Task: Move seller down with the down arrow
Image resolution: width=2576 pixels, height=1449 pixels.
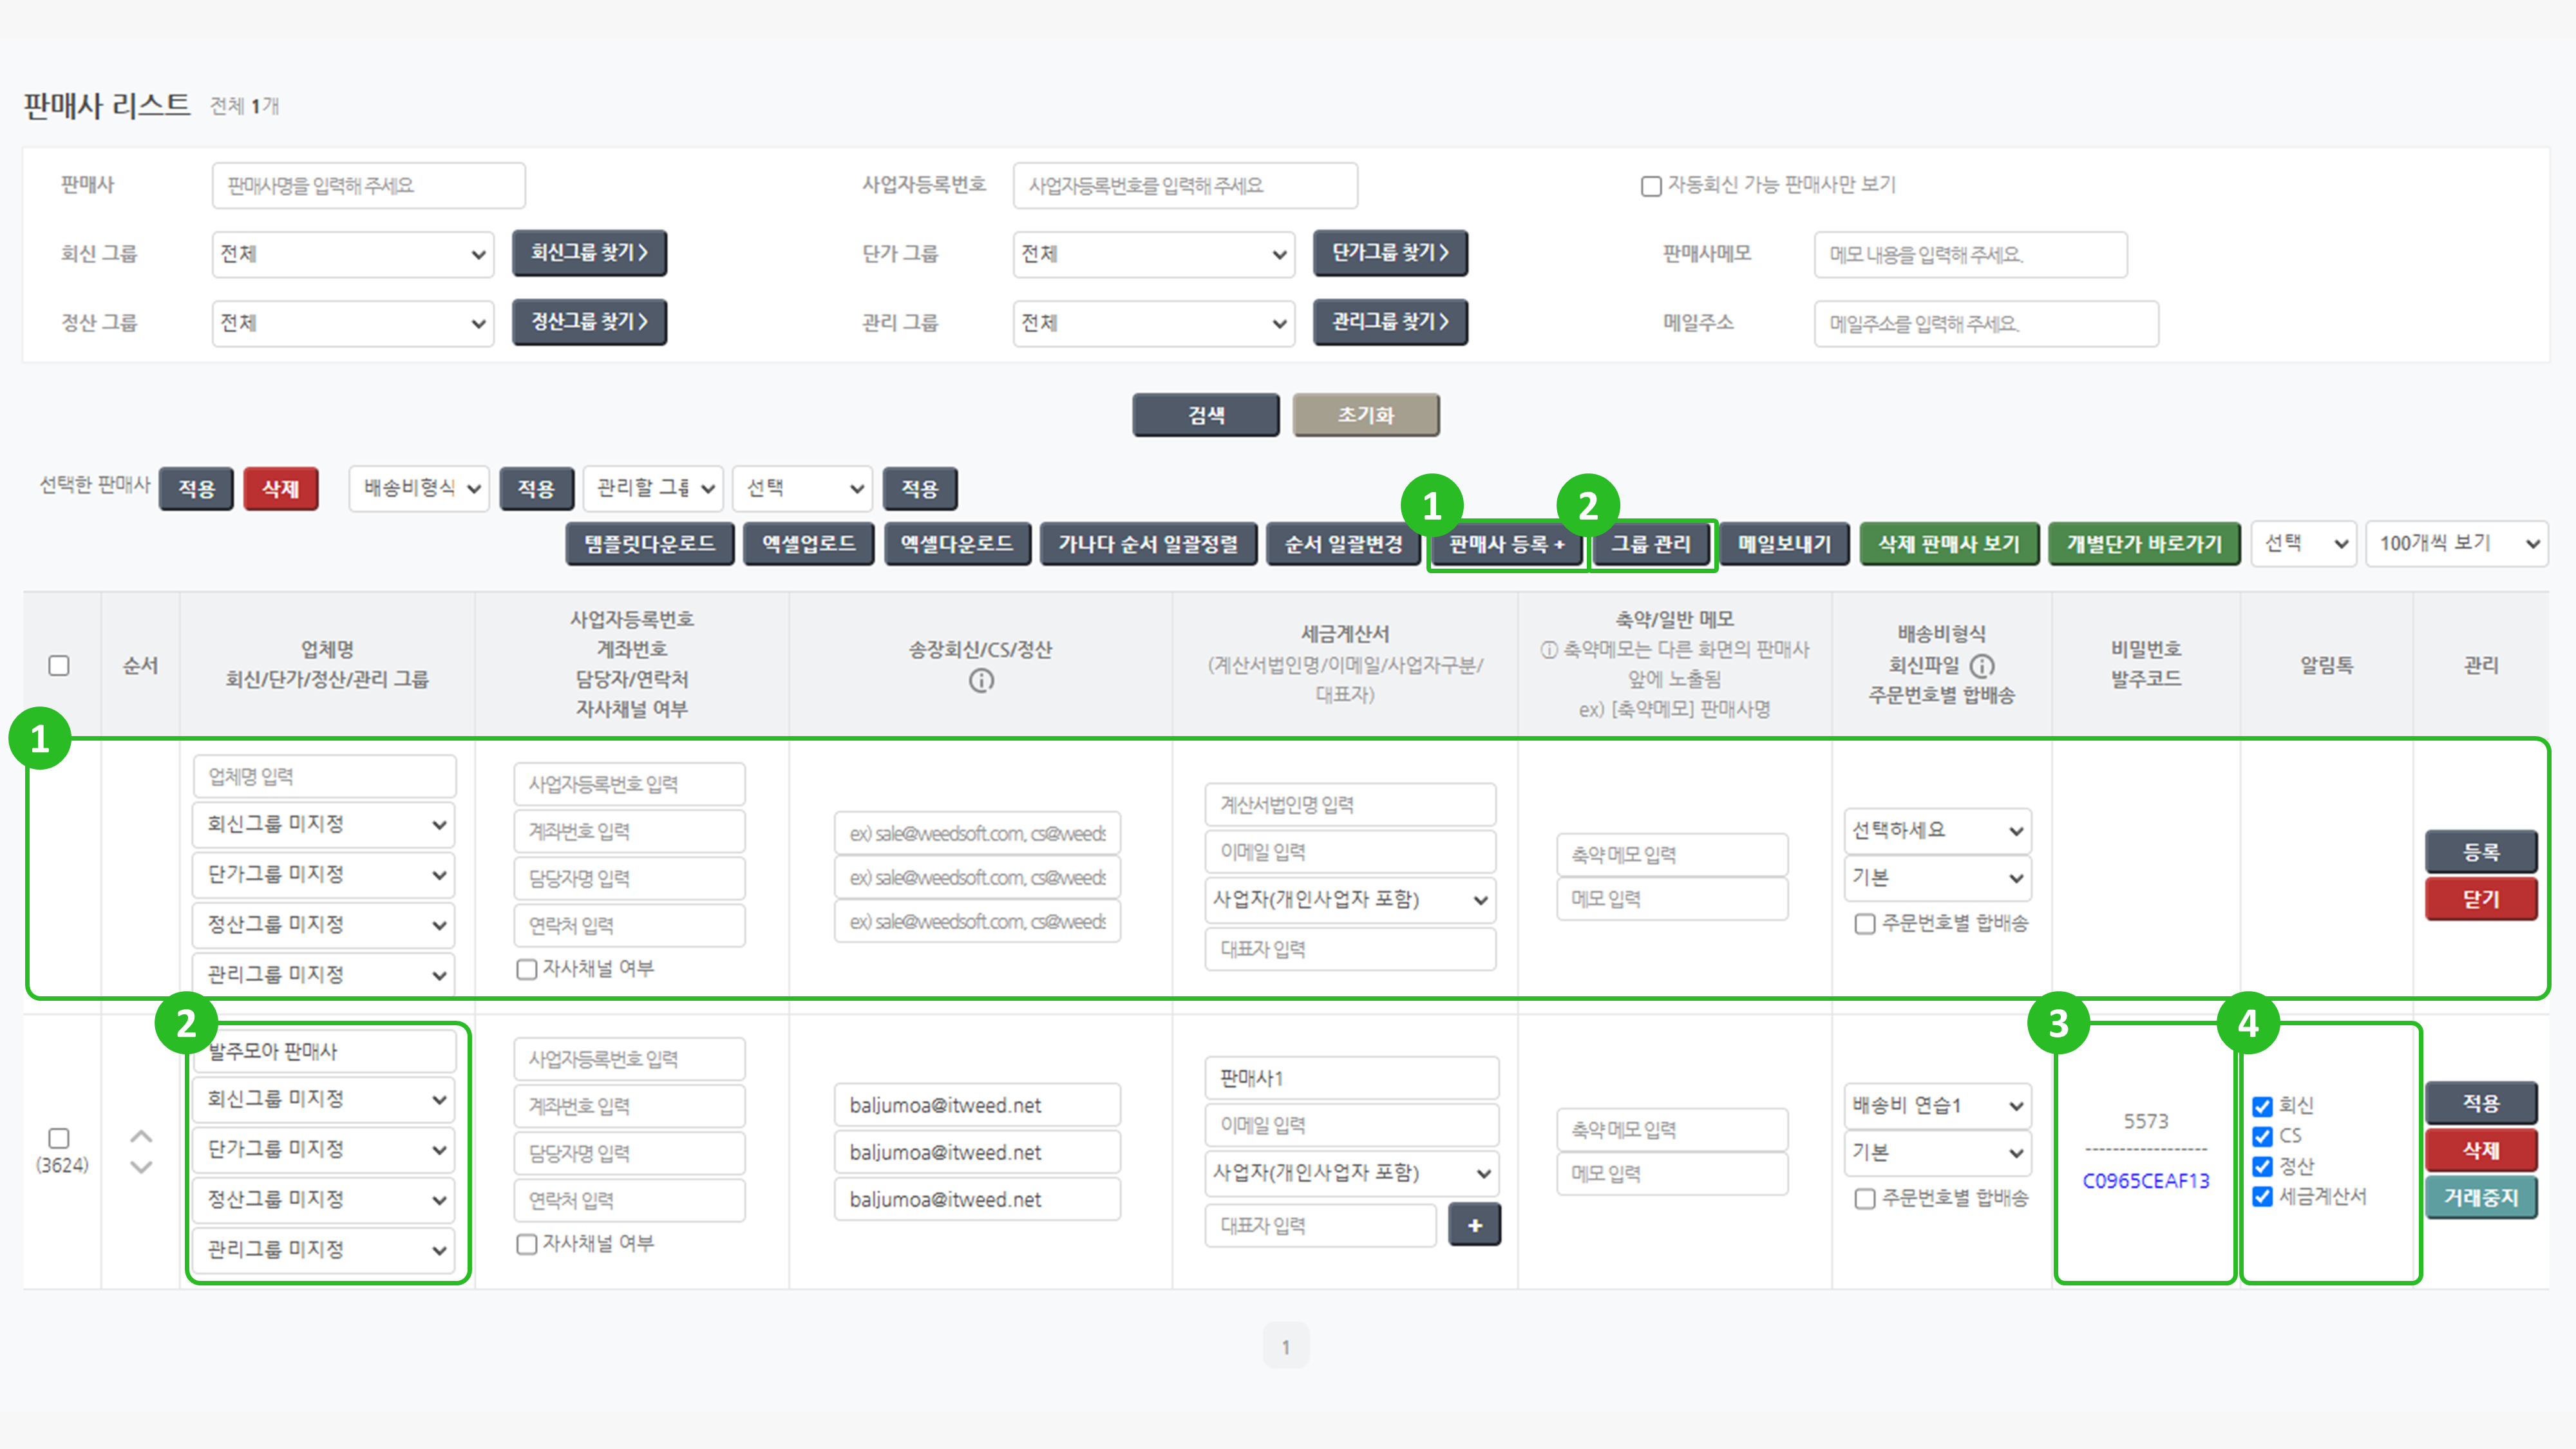Action: pyautogui.click(x=141, y=1167)
